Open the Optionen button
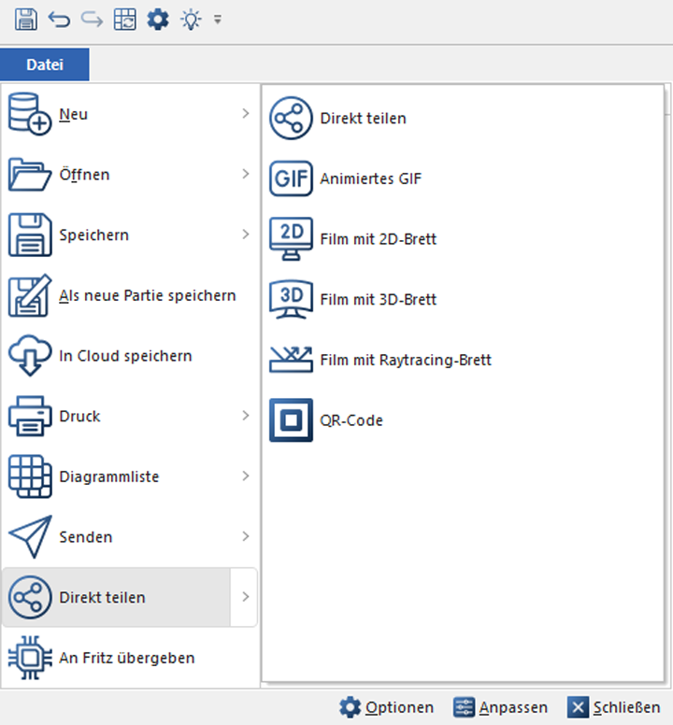The width and height of the screenshot is (673, 725). point(387,707)
